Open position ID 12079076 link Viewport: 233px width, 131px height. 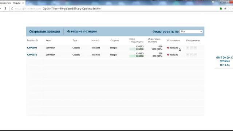click(32, 55)
